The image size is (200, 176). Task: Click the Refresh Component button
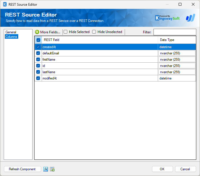(22, 169)
